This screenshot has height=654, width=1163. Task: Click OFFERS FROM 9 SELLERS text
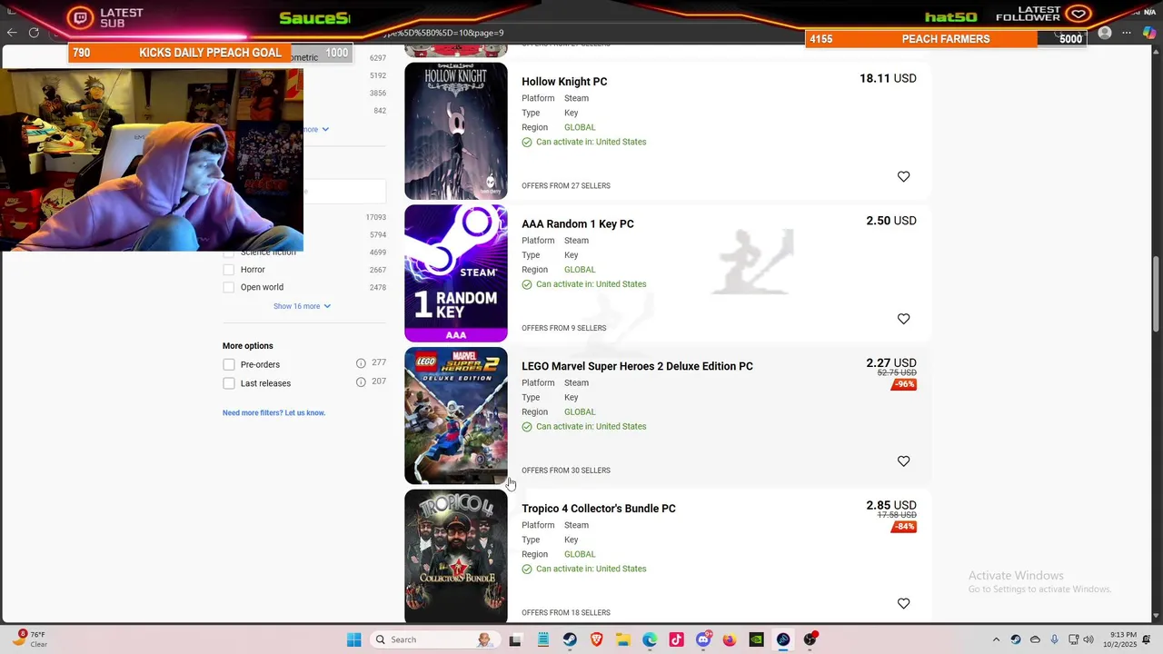coord(563,328)
